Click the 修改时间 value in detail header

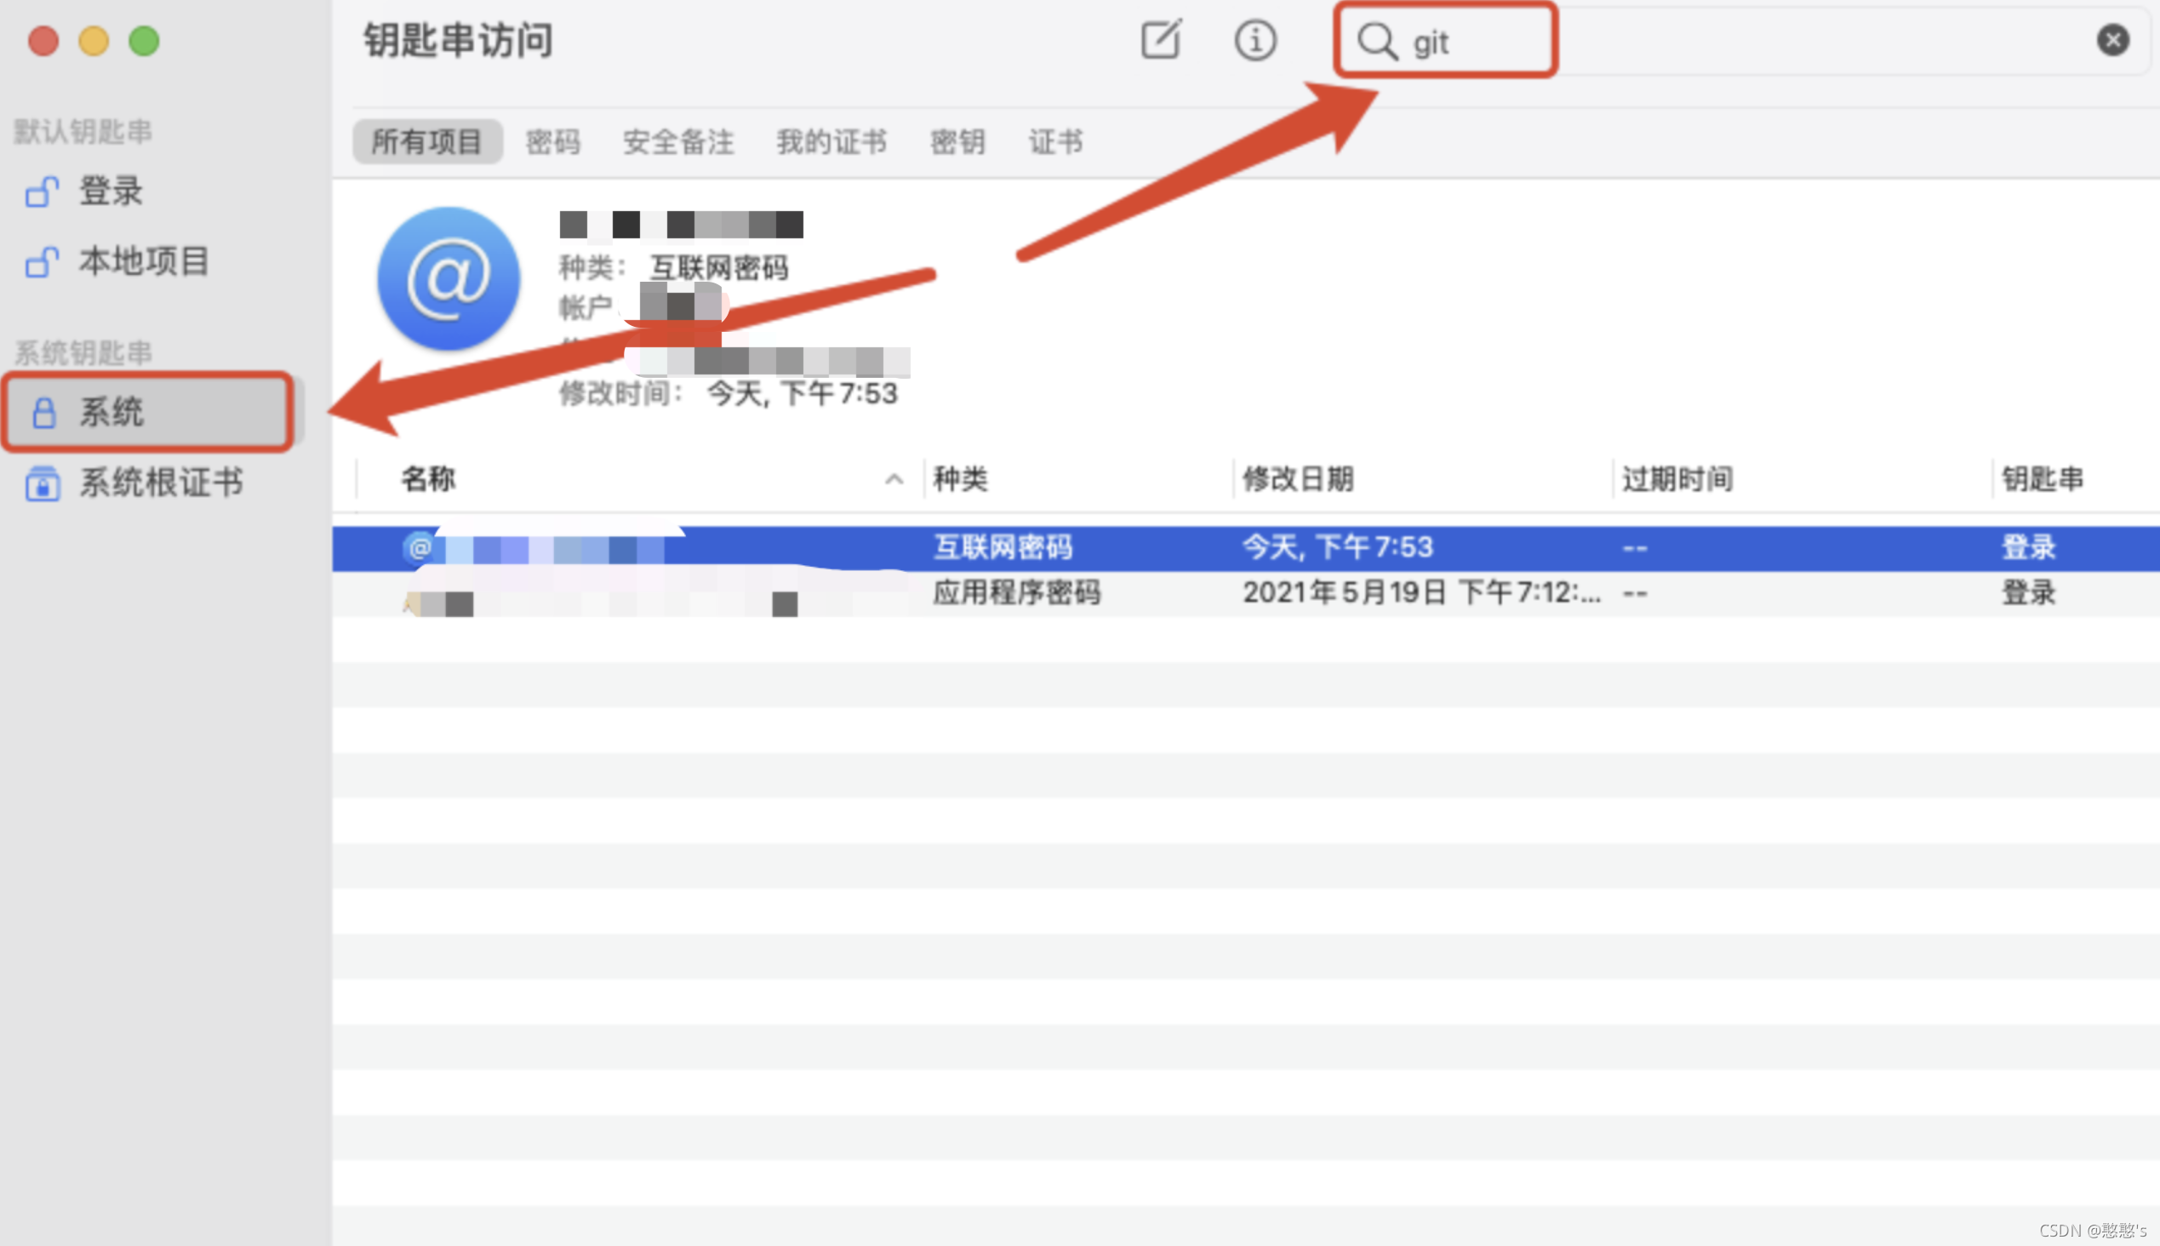[801, 394]
